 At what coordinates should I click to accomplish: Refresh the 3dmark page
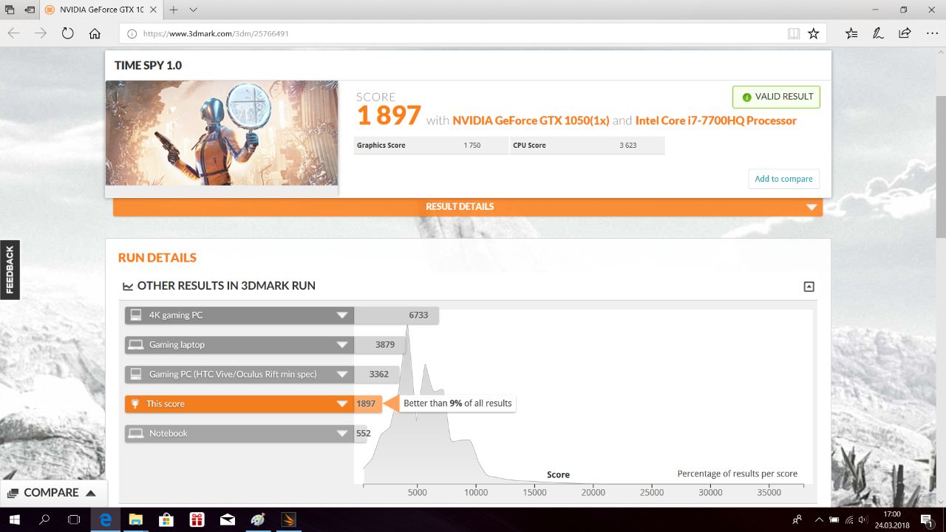pyautogui.click(x=67, y=33)
